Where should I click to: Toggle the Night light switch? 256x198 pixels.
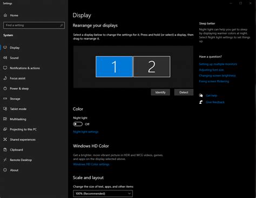click(x=78, y=124)
